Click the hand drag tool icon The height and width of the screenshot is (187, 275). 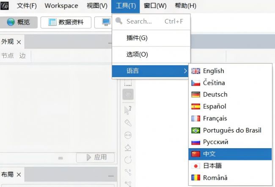pyautogui.click(x=128, y=94)
